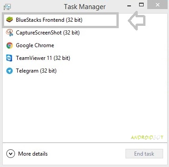Minimize the Task Manager window

click(x=129, y=6)
